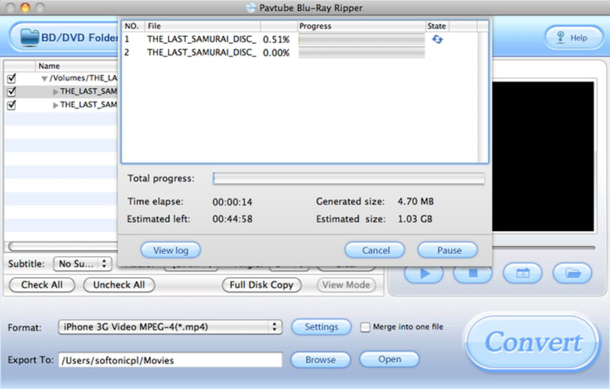
Task: Click the BD/DVD Folder import button
Action: pyautogui.click(x=64, y=37)
